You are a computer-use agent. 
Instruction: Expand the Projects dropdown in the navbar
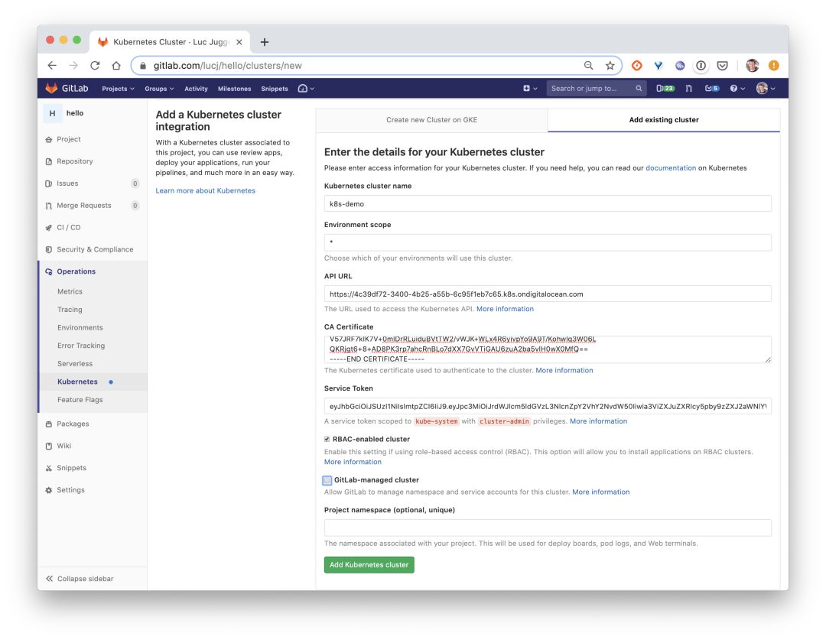(118, 89)
